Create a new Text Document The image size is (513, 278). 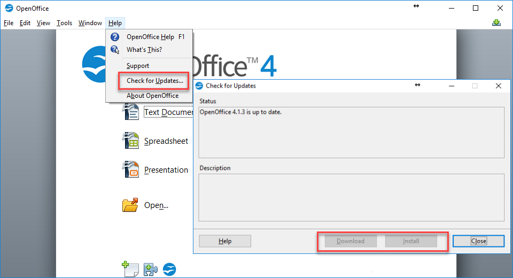click(168, 112)
